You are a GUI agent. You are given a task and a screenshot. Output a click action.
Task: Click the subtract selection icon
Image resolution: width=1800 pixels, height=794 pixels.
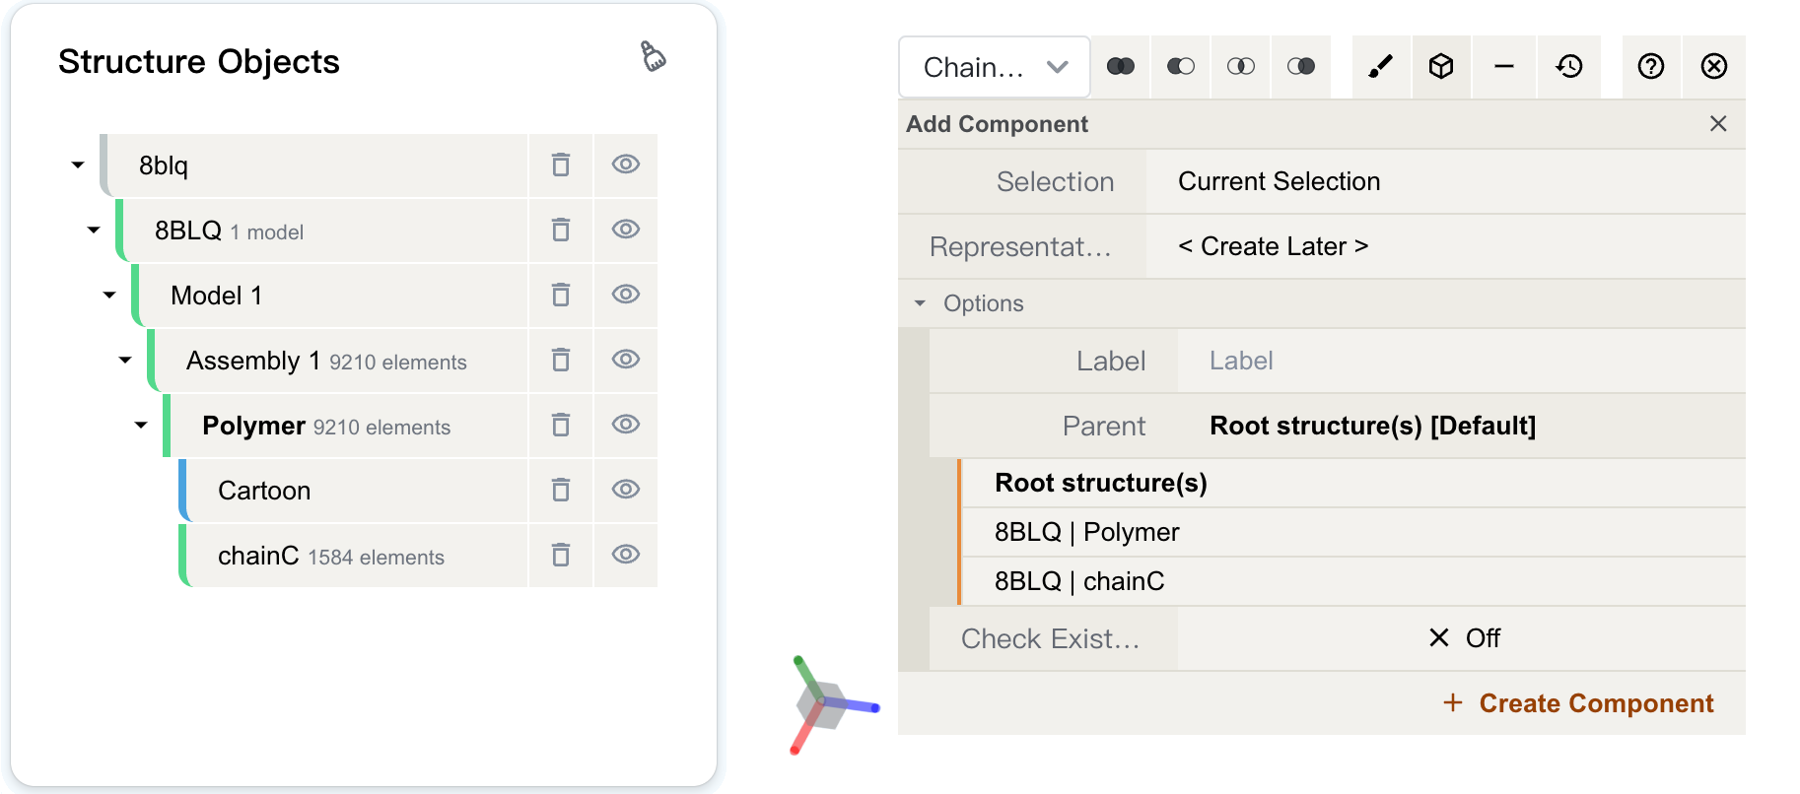point(1180,66)
